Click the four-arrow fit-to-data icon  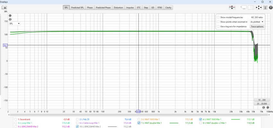[x=259, y=7]
